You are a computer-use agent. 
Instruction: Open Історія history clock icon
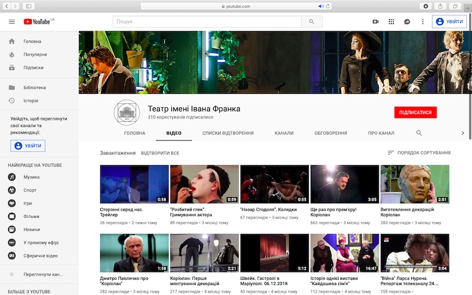12,100
